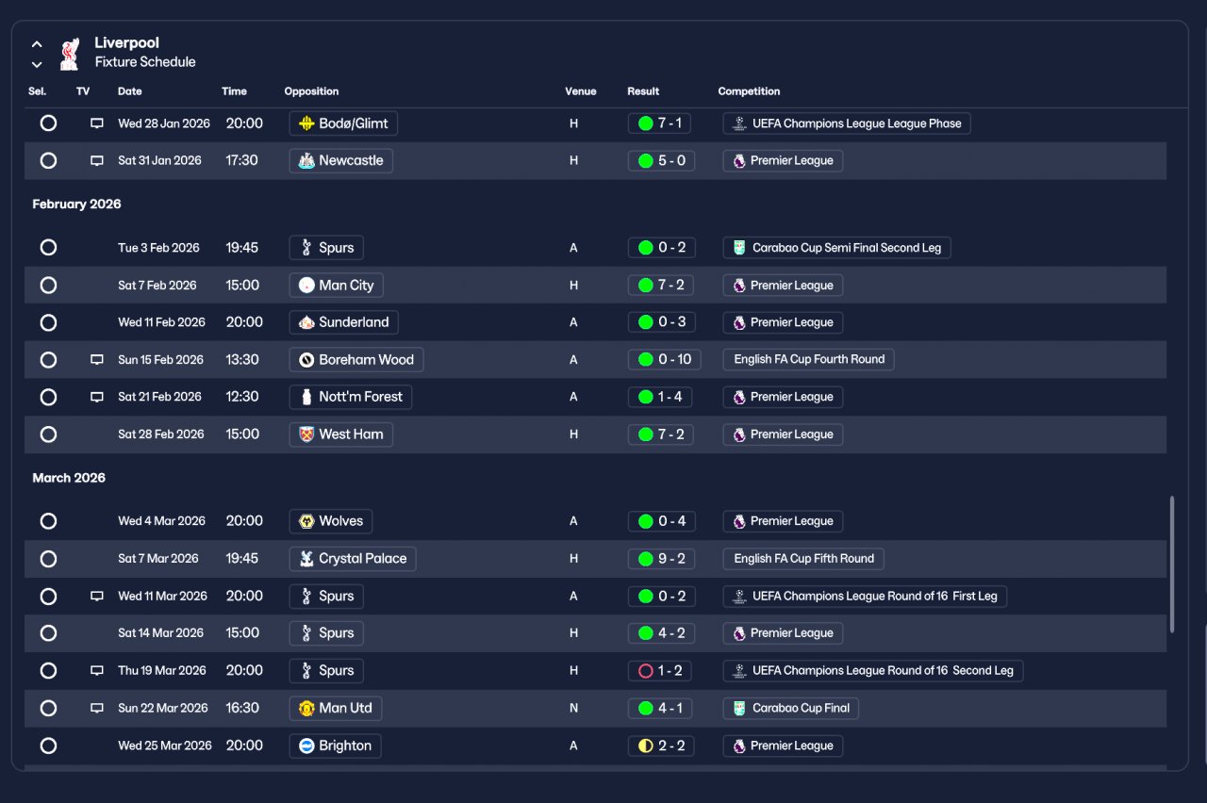The width and height of the screenshot is (1207, 803).
Task: Click the TV icon for Carabao Cup Final
Action: (x=97, y=709)
